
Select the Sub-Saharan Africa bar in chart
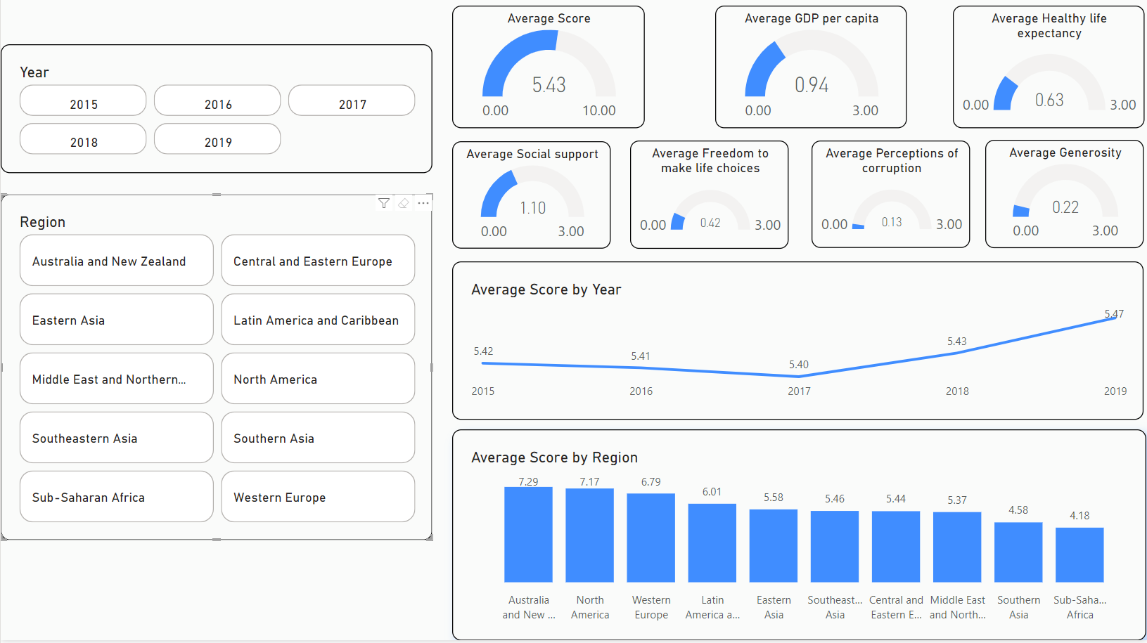coord(1079,554)
